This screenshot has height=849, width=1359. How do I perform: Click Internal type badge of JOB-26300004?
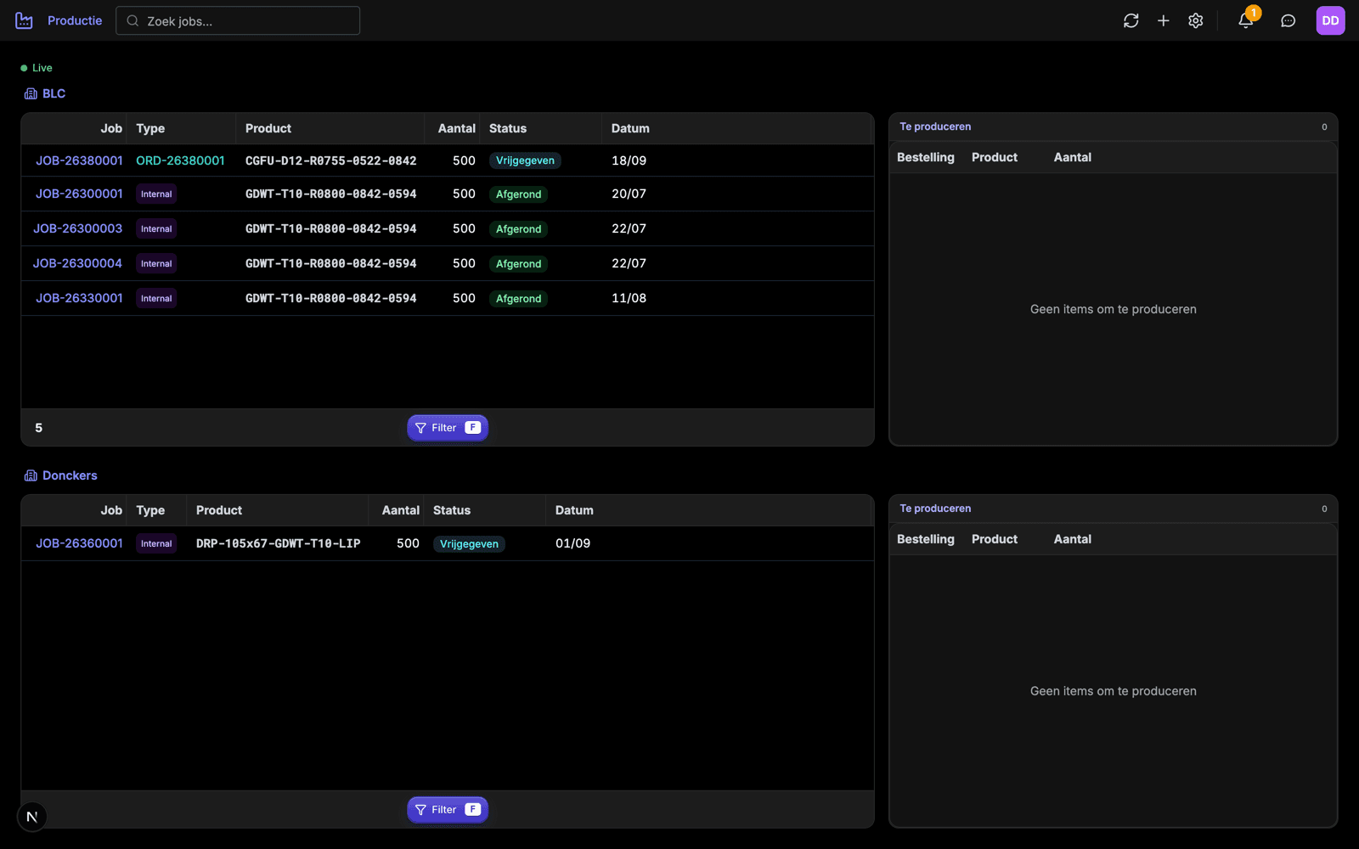coord(156,264)
